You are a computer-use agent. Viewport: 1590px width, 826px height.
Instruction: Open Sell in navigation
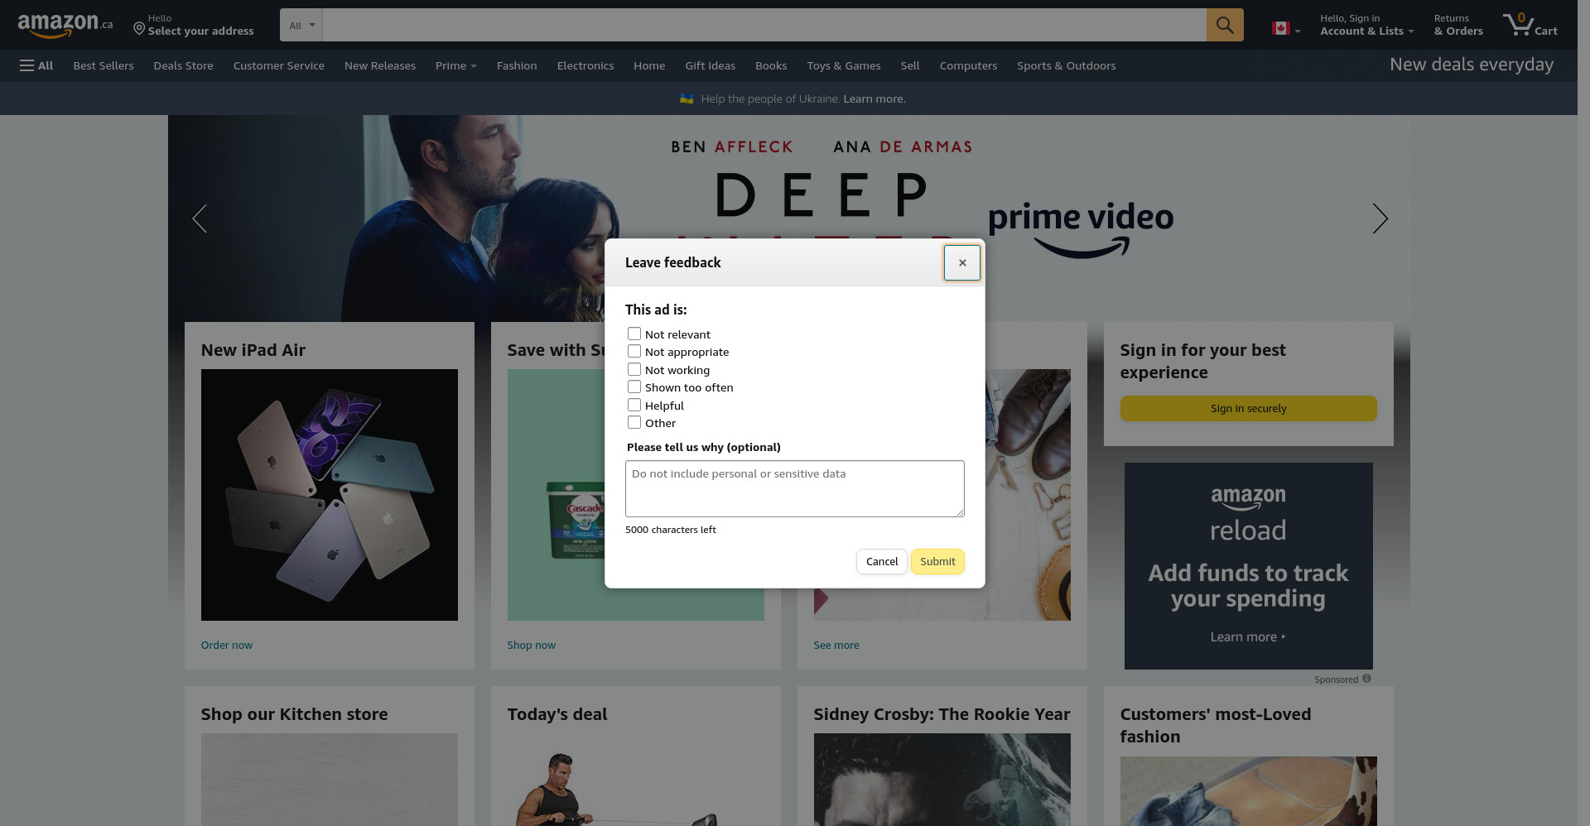pyautogui.click(x=909, y=65)
